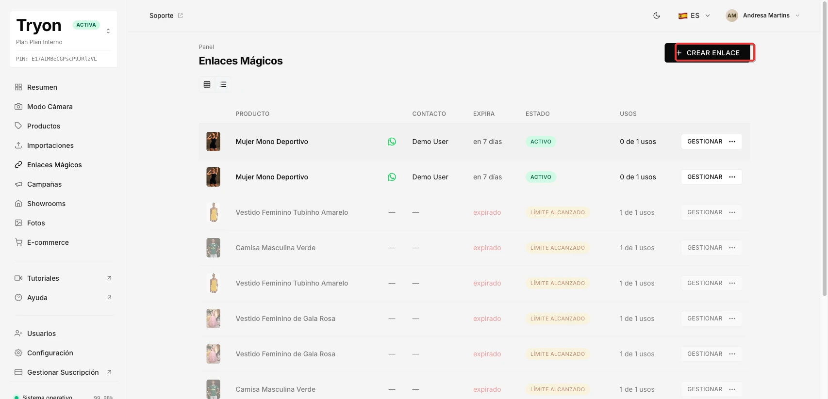Open Modo Cámara from the sidebar
Image resolution: width=828 pixels, height=399 pixels.
64,107
